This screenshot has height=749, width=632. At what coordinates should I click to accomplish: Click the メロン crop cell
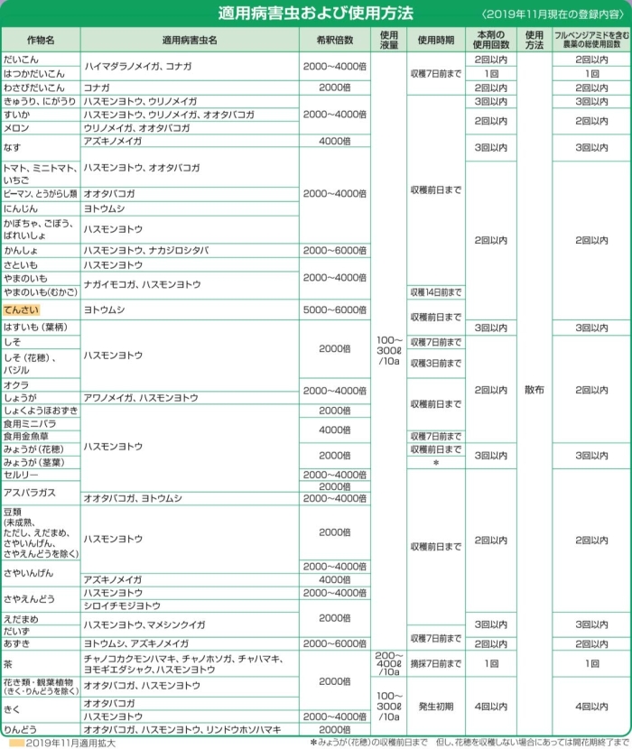click(x=41, y=128)
